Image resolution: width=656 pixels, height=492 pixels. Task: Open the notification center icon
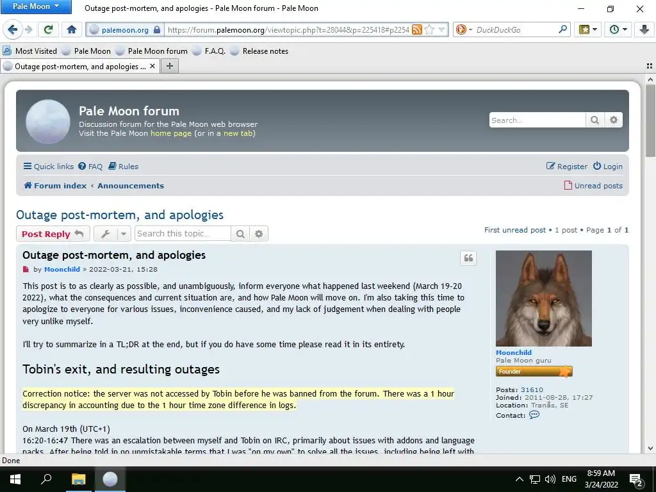pyautogui.click(x=636, y=480)
